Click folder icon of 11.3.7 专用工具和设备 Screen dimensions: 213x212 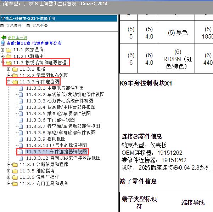tap(15, 184)
